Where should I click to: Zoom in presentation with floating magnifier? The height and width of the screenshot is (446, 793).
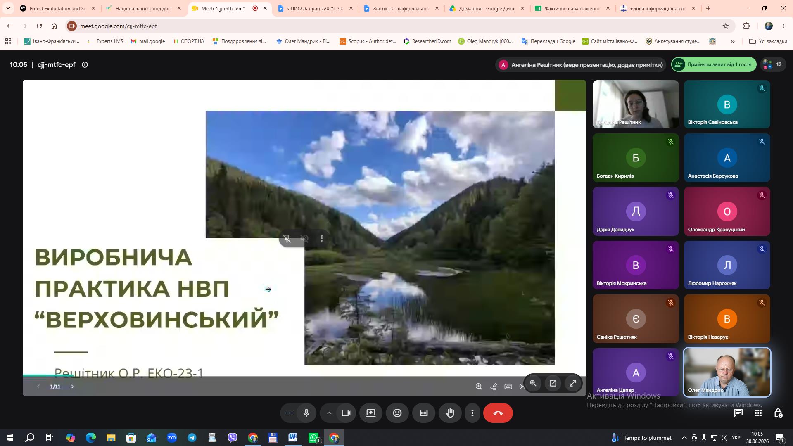coord(533,383)
